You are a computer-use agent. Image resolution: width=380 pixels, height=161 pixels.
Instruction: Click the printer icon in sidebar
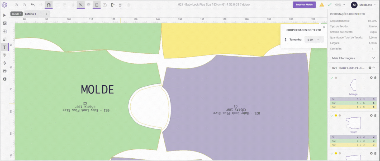pyautogui.click(x=4, y=71)
